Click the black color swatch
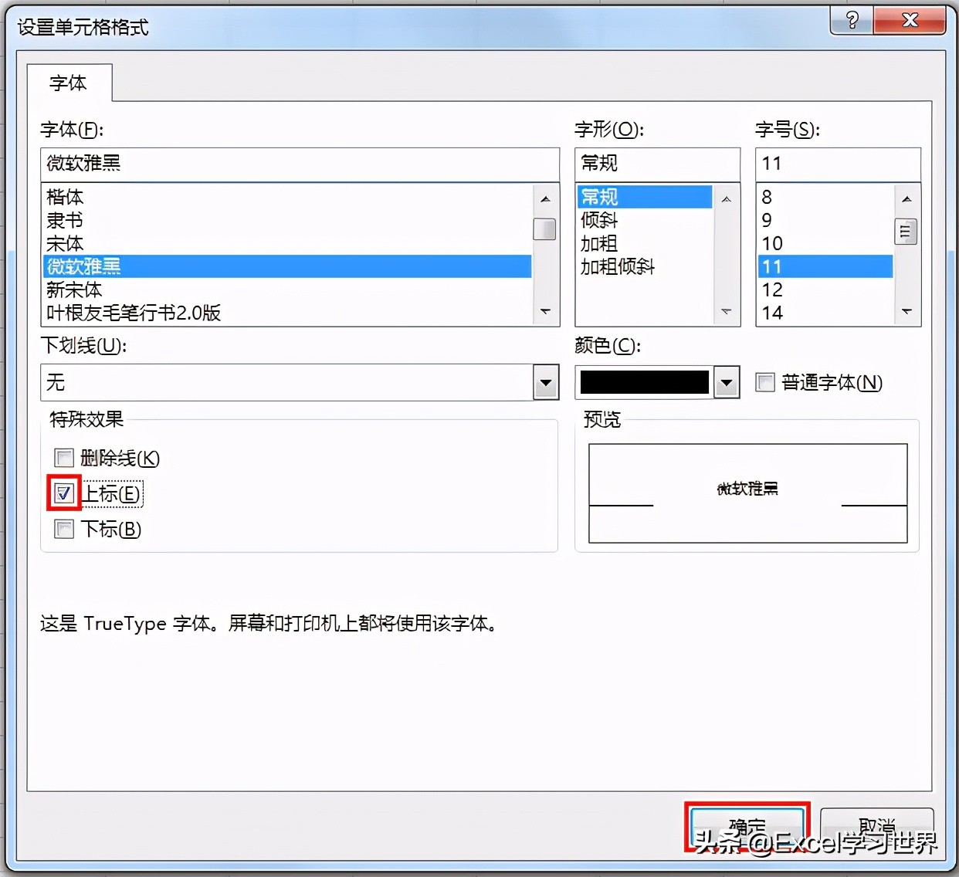 [x=644, y=382]
